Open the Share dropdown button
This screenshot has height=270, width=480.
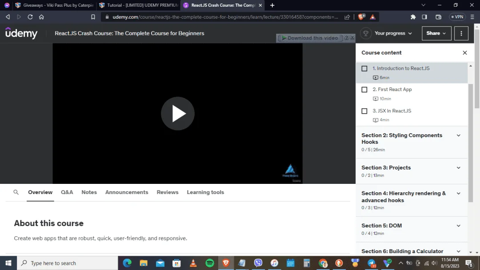coord(436,33)
